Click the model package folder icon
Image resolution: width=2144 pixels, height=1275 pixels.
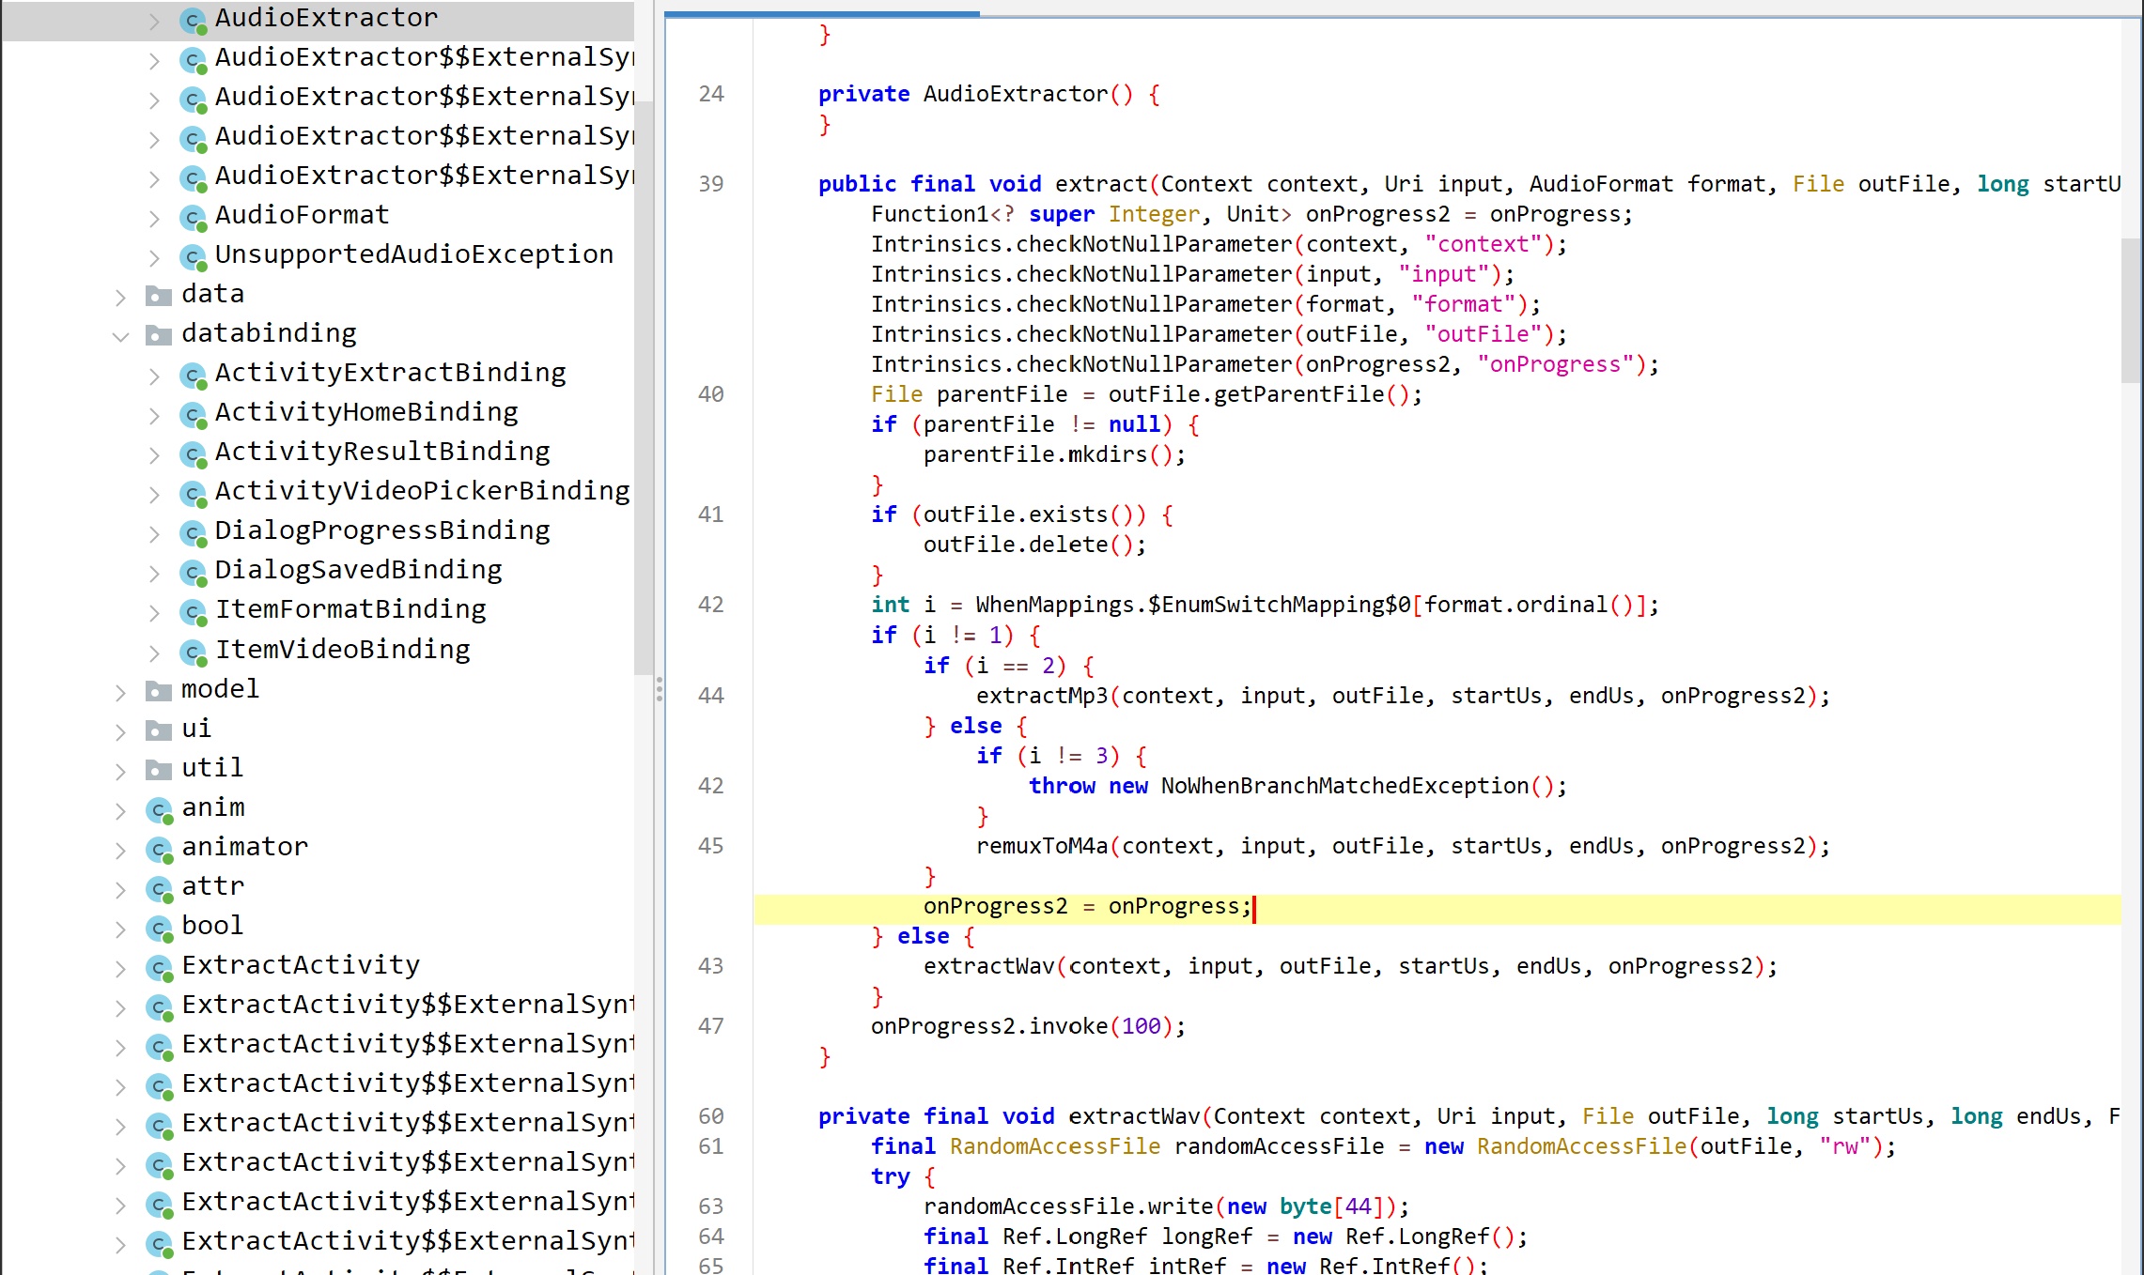point(159,691)
